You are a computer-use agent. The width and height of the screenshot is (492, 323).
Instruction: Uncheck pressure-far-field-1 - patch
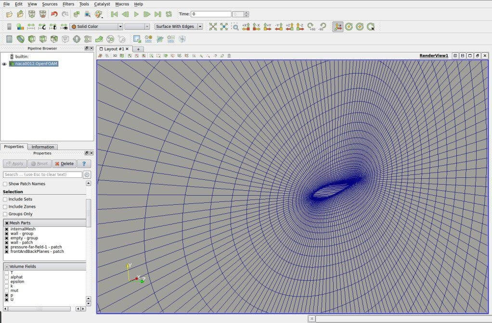point(7,247)
